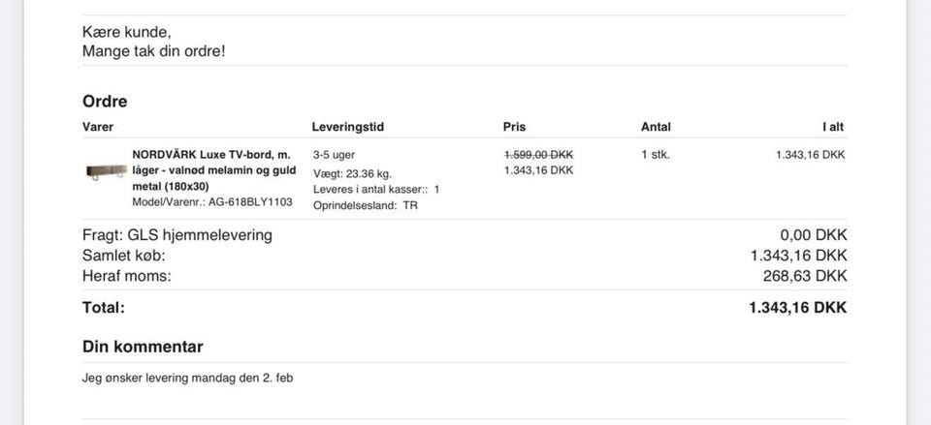Click the Antal column header

(x=657, y=127)
